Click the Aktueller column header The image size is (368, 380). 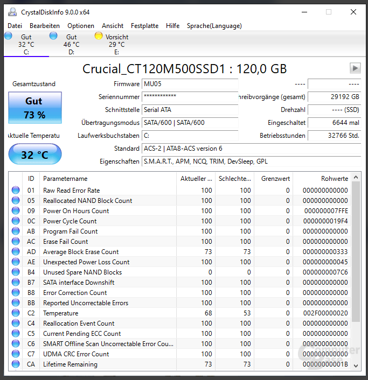pos(196,179)
